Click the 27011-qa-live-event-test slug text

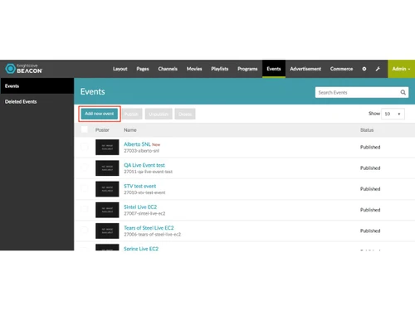(148, 172)
